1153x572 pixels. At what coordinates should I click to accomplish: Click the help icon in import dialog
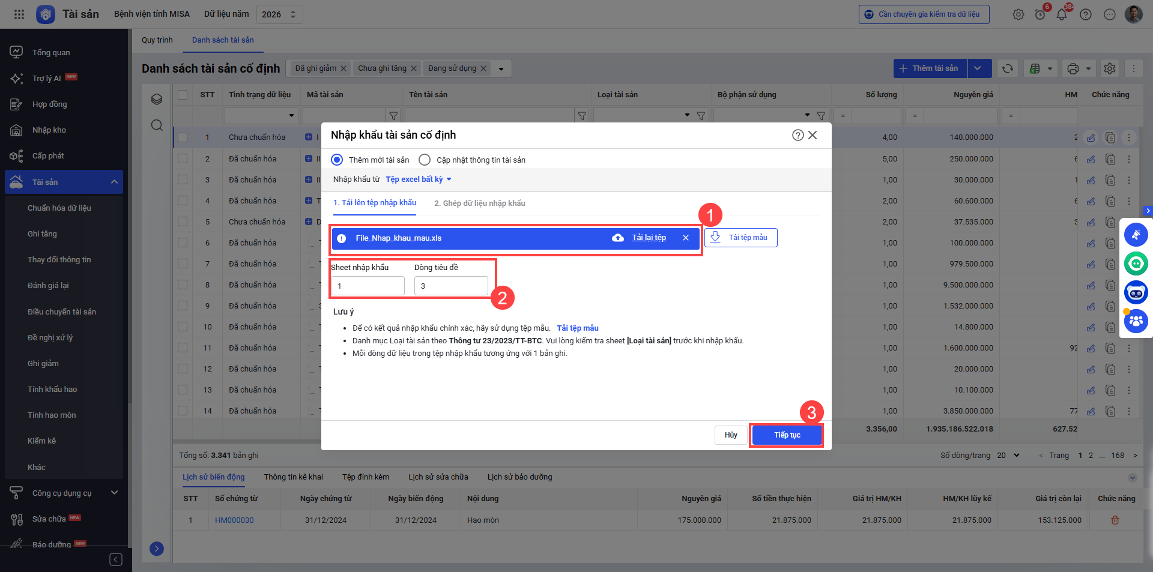click(797, 135)
